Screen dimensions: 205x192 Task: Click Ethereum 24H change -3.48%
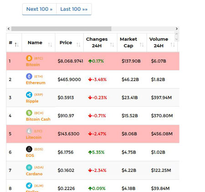(x=97, y=79)
